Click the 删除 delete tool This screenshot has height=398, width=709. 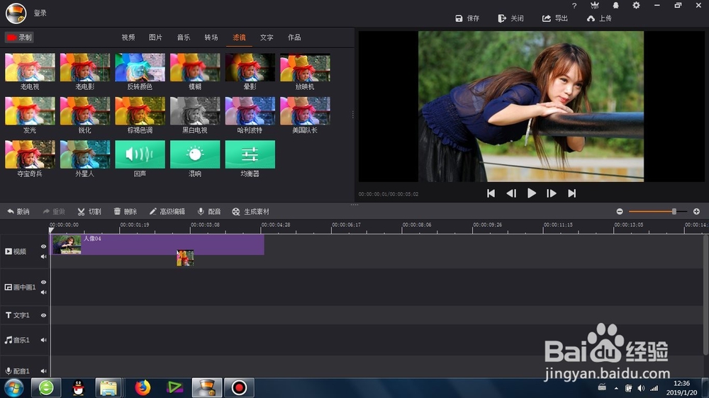tap(125, 212)
